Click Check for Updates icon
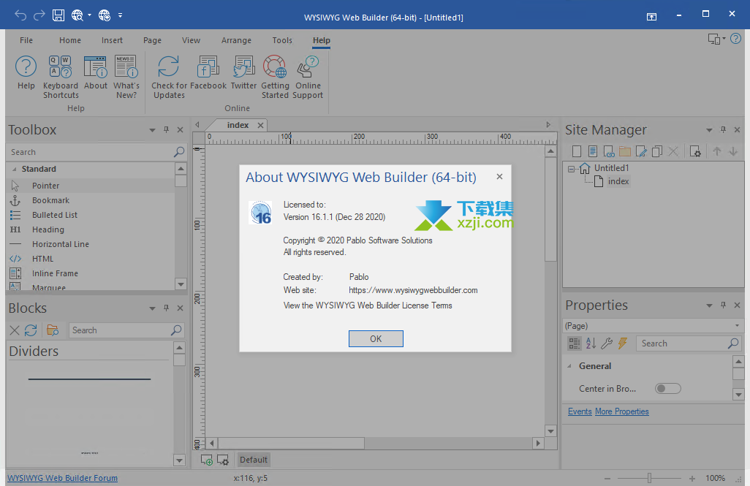The image size is (750, 486). coord(169,67)
